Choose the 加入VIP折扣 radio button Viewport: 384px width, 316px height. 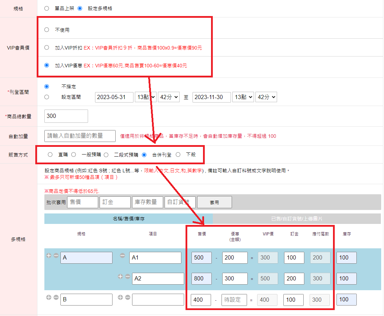pos(46,48)
